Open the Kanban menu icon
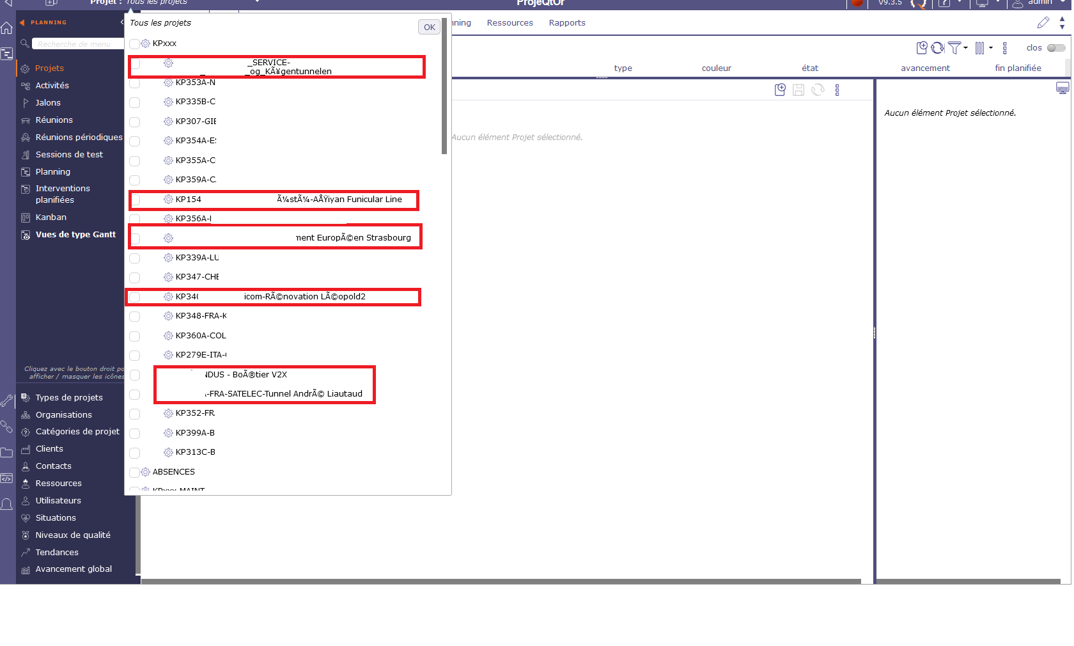Screen dimensions: 1074x646 (x=26, y=217)
